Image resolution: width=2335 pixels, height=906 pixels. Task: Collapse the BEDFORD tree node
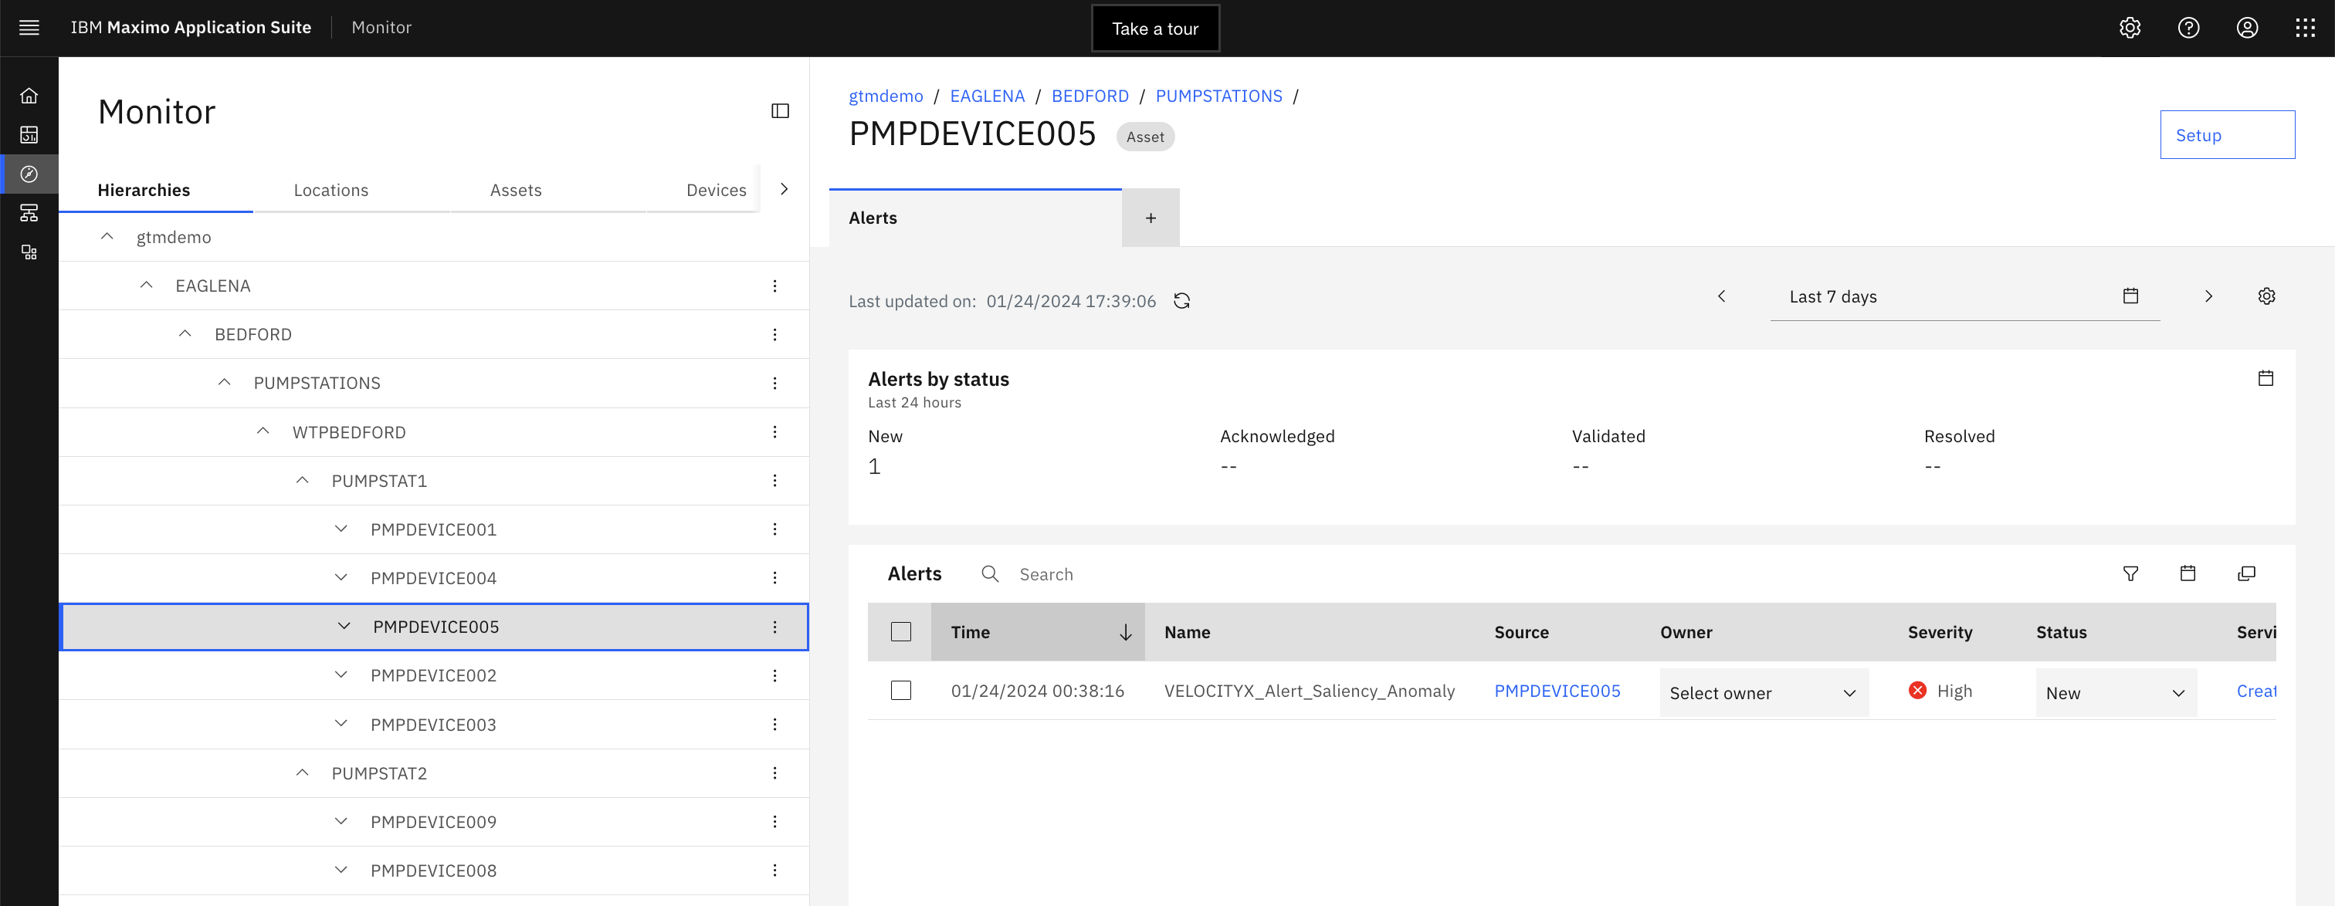point(185,334)
